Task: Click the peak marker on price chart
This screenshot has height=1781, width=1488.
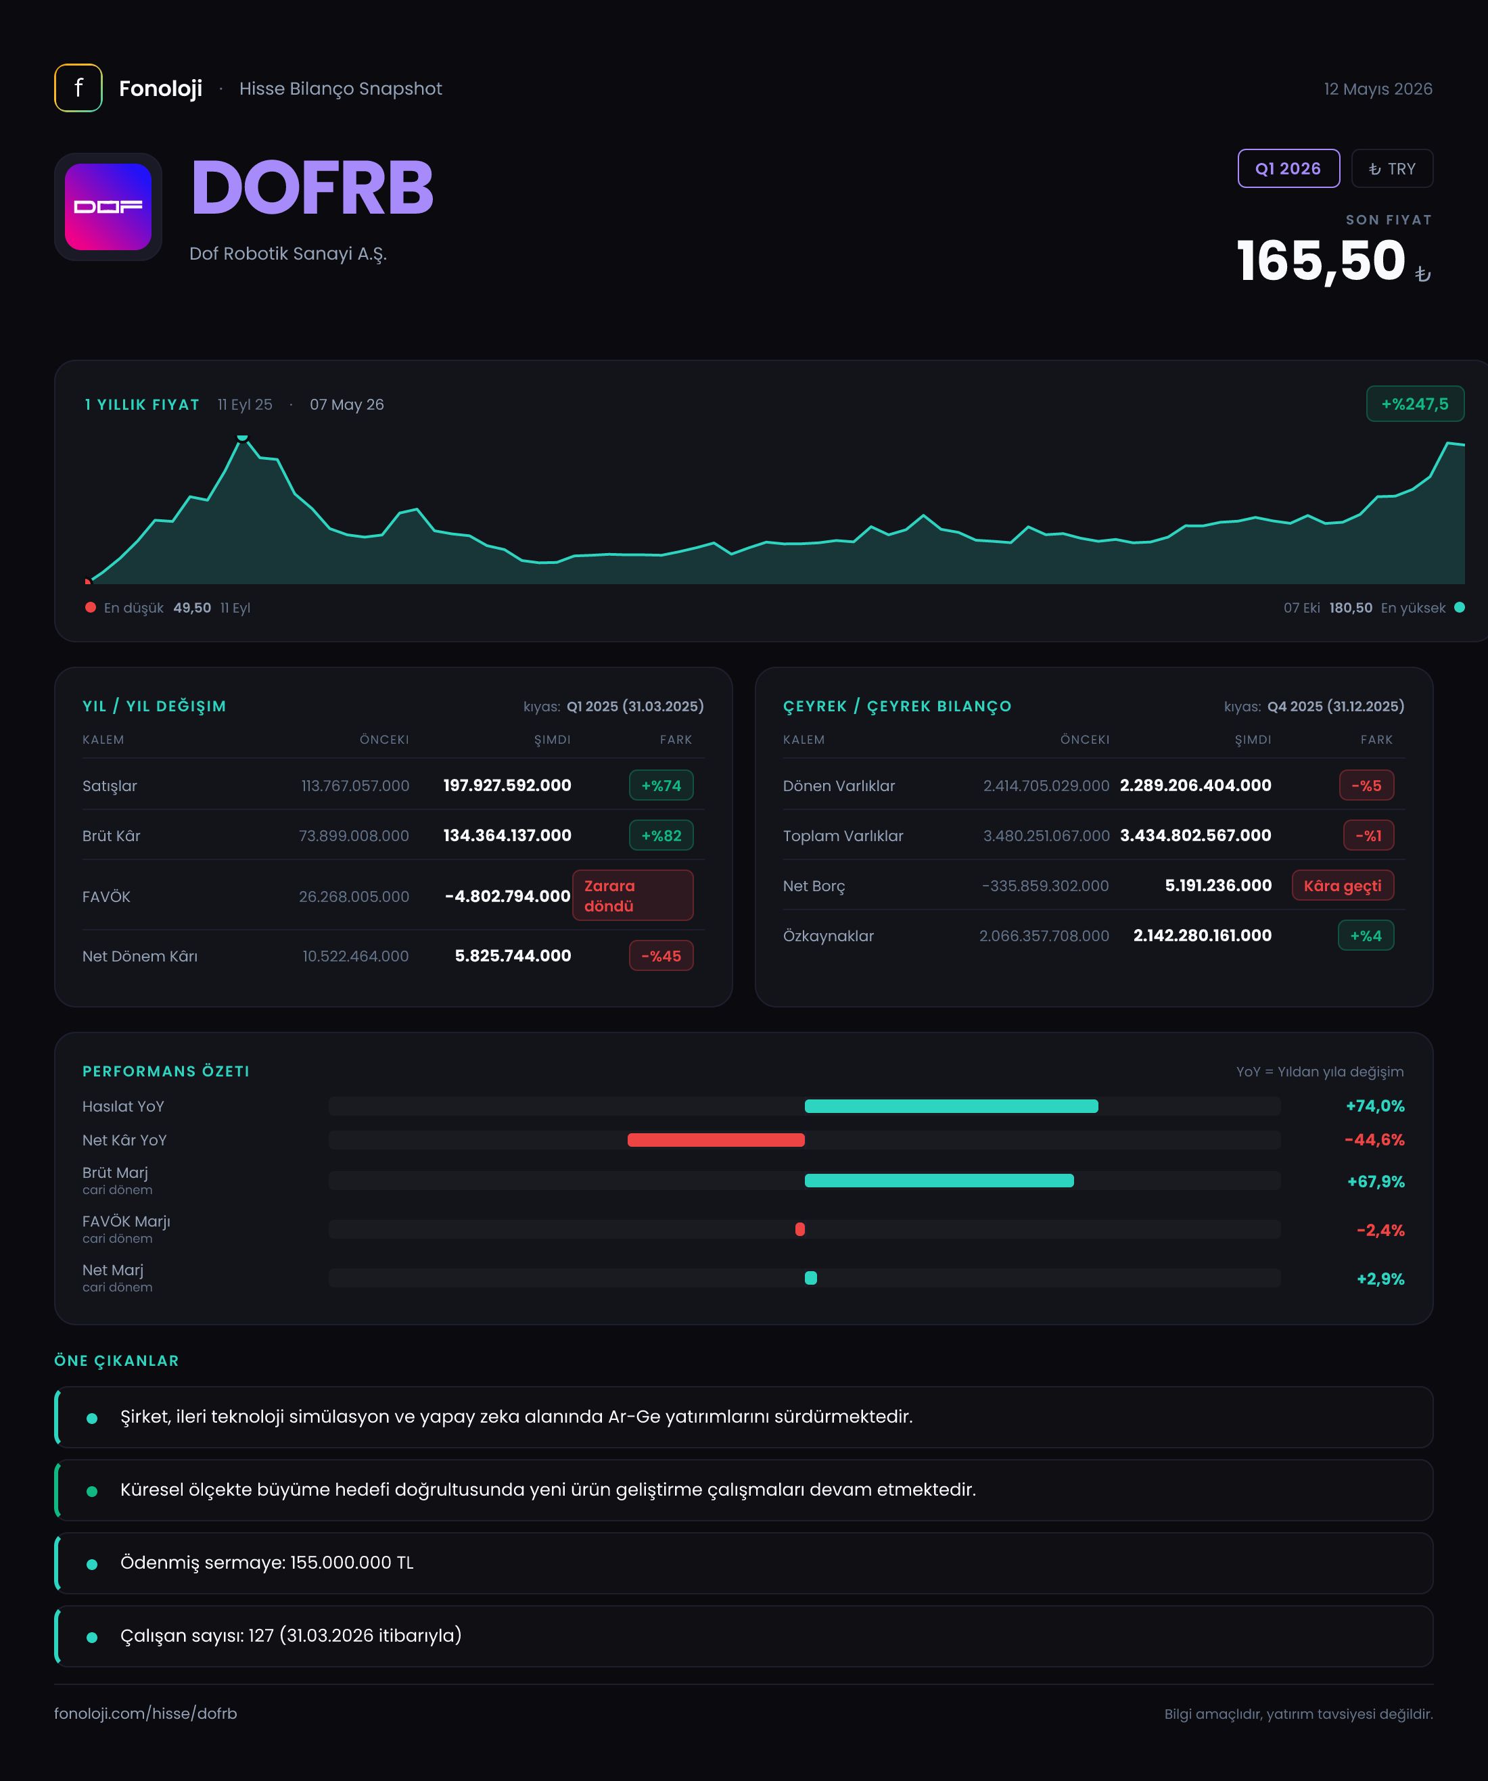Action: pyautogui.click(x=243, y=437)
